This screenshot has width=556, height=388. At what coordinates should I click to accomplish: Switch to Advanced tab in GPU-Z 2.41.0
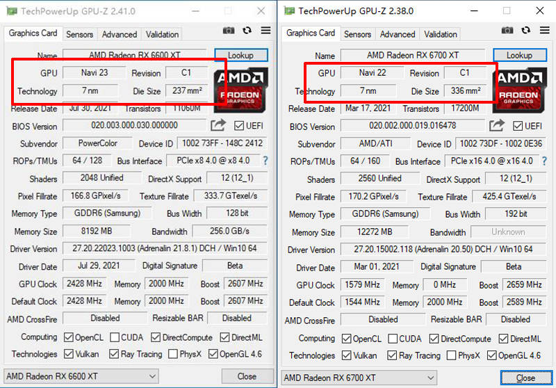(x=120, y=34)
